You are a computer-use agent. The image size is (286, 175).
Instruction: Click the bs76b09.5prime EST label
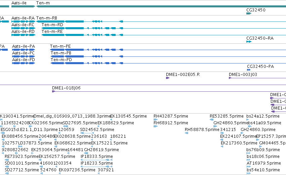[x=263, y=150]
